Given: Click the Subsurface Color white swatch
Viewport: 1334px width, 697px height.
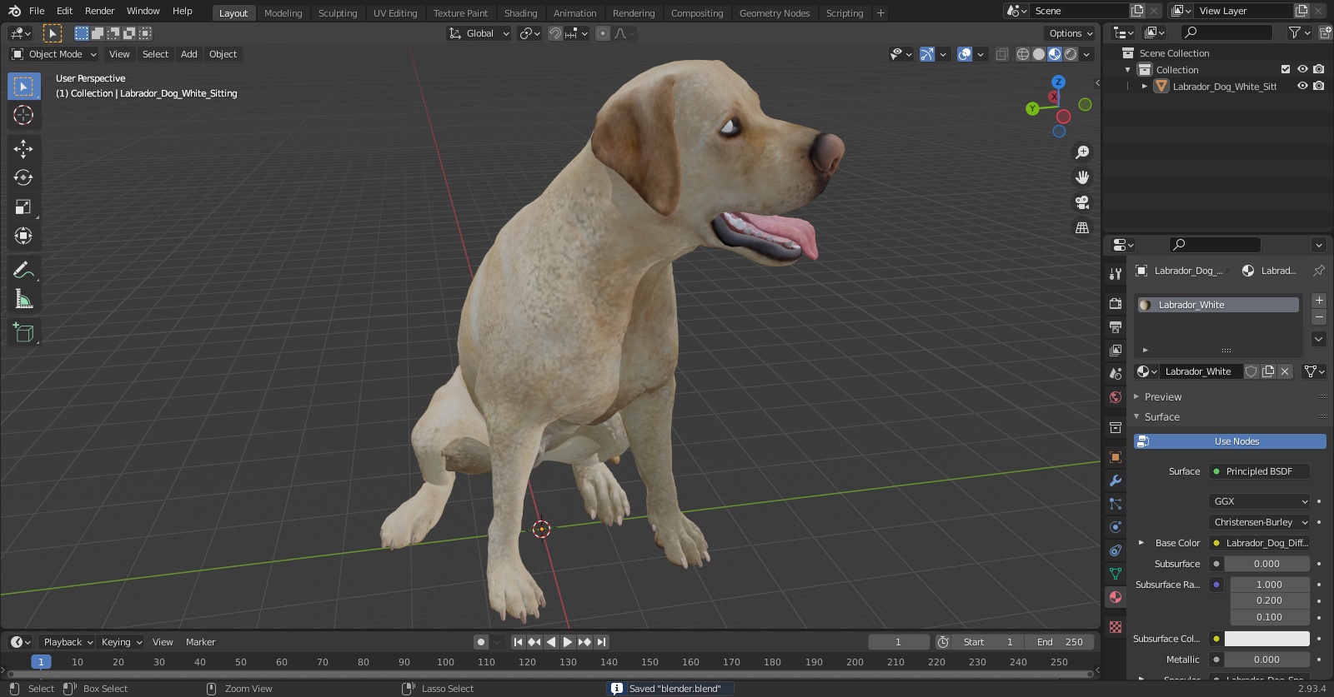Looking at the screenshot, I should coord(1266,639).
